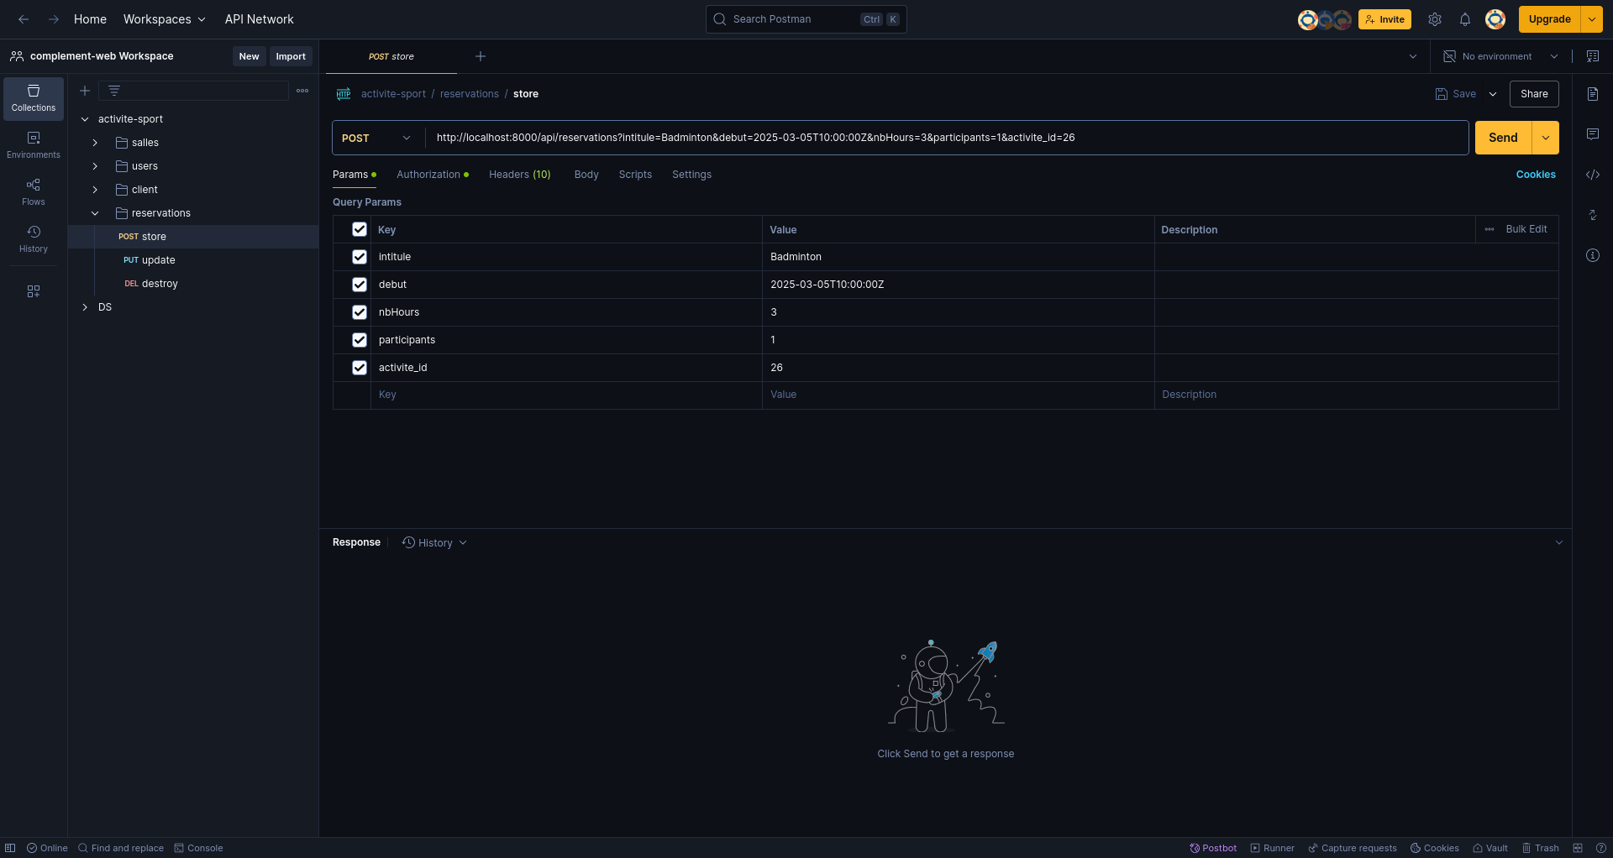Switch to the Headers tab
This screenshot has width=1613, height=858.
click(519, 175)
